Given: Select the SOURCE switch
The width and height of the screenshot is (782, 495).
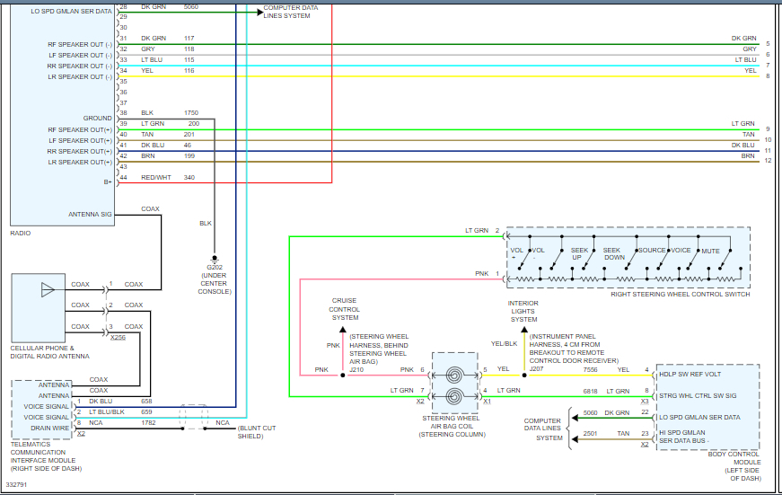Looking at the screenshot, I should 651,251.
